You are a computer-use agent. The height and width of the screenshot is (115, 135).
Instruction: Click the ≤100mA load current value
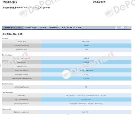[86, 62]
